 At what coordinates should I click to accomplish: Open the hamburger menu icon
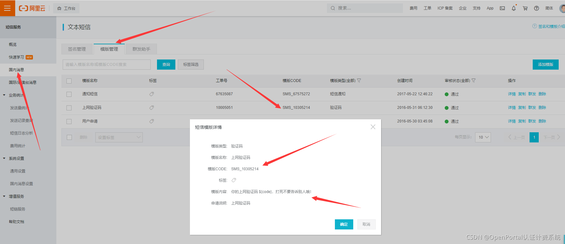7,8
